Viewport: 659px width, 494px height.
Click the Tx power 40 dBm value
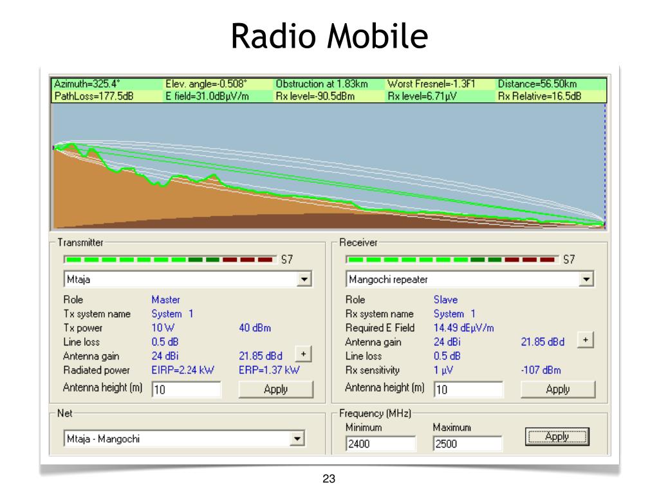point(255,327)
